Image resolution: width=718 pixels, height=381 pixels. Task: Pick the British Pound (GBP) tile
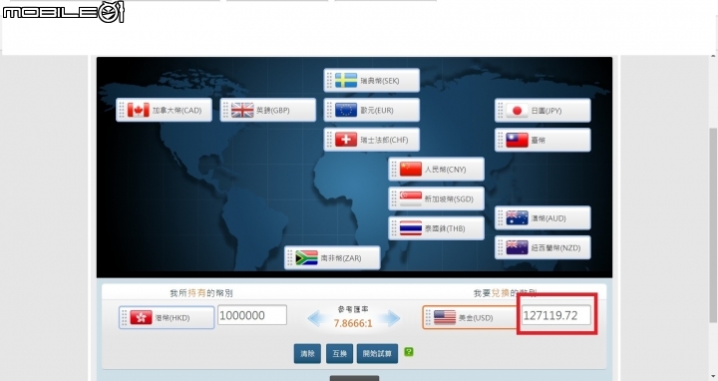(x=268, y=110)
